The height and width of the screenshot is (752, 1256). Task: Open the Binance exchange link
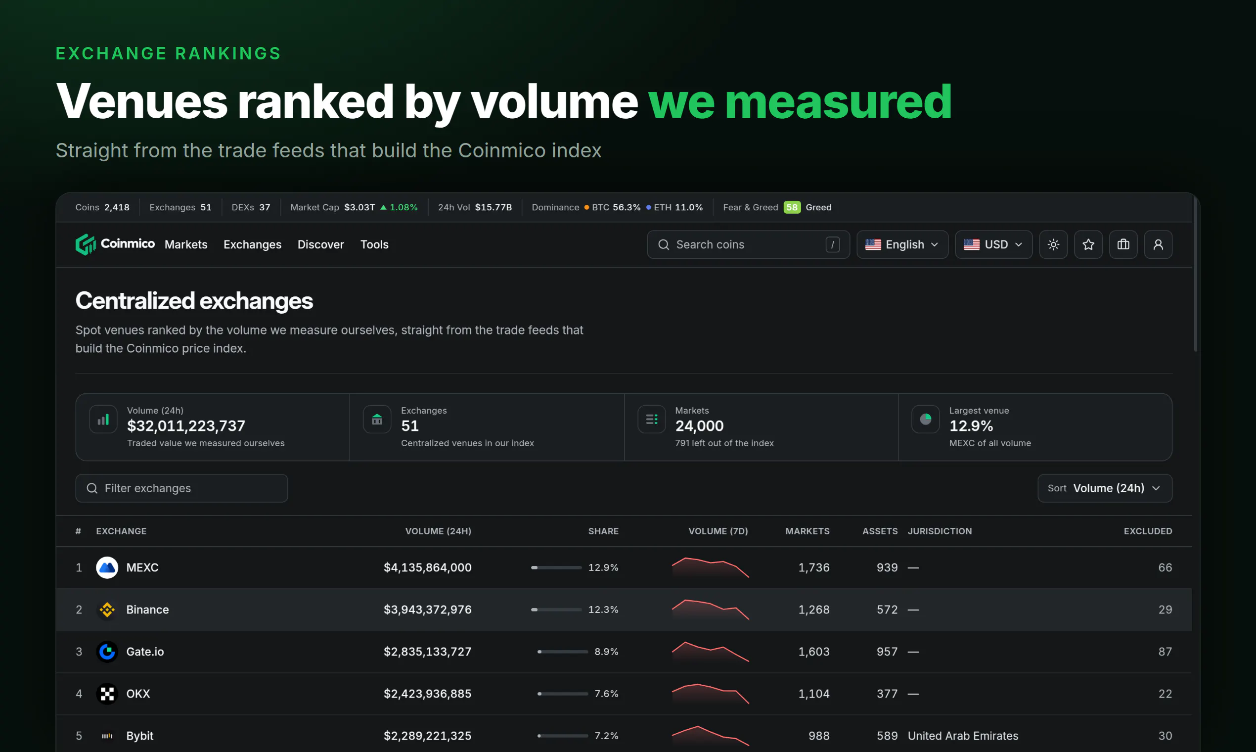click(147, 610)
